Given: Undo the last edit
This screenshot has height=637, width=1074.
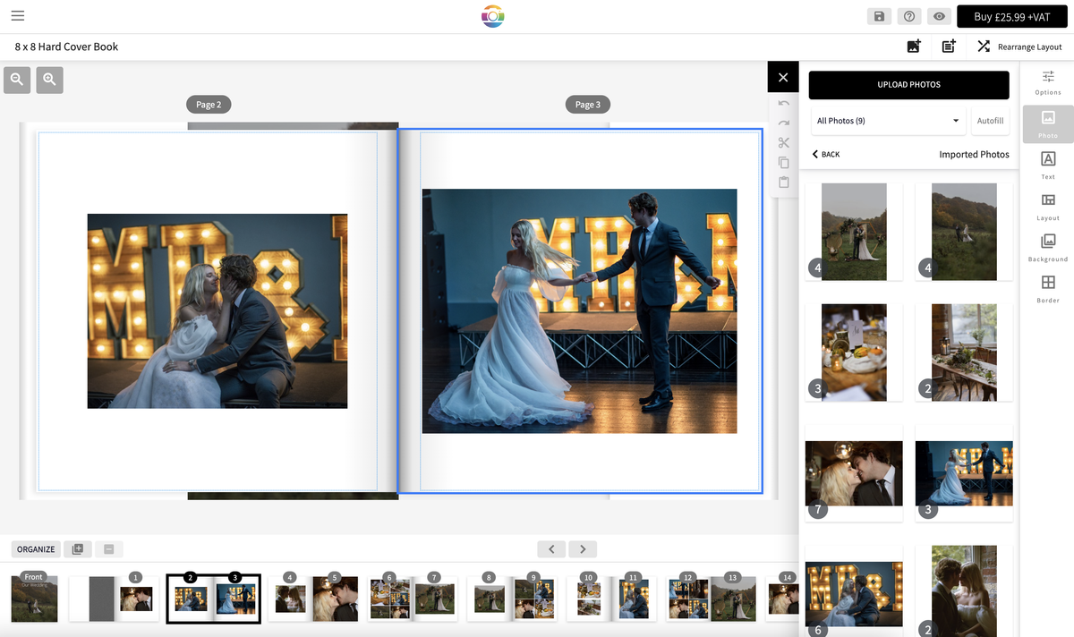Looking at the screenshot, I should (x=783, y=103).
